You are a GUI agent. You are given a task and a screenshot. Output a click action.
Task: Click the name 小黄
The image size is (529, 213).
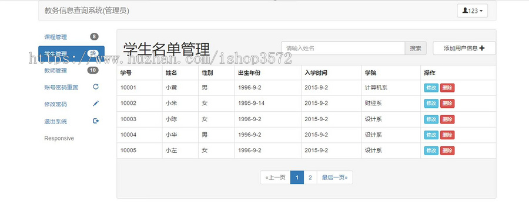coord(171,88)
